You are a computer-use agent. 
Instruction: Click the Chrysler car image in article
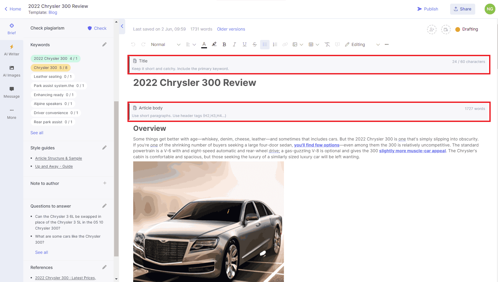click(x=209, y=222)
